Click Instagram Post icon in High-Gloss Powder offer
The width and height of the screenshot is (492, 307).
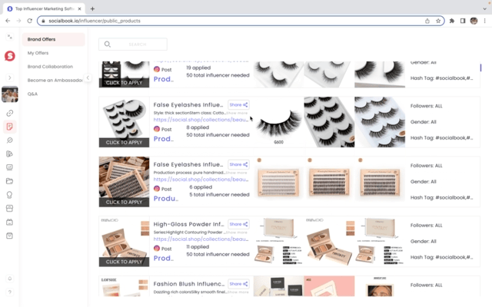coord(157,249)
